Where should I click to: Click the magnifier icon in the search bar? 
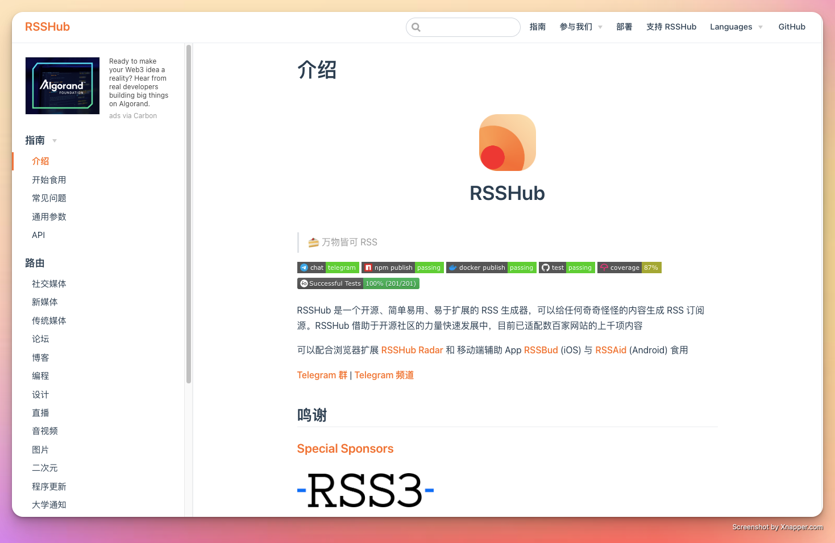click(x=416, y=27)
